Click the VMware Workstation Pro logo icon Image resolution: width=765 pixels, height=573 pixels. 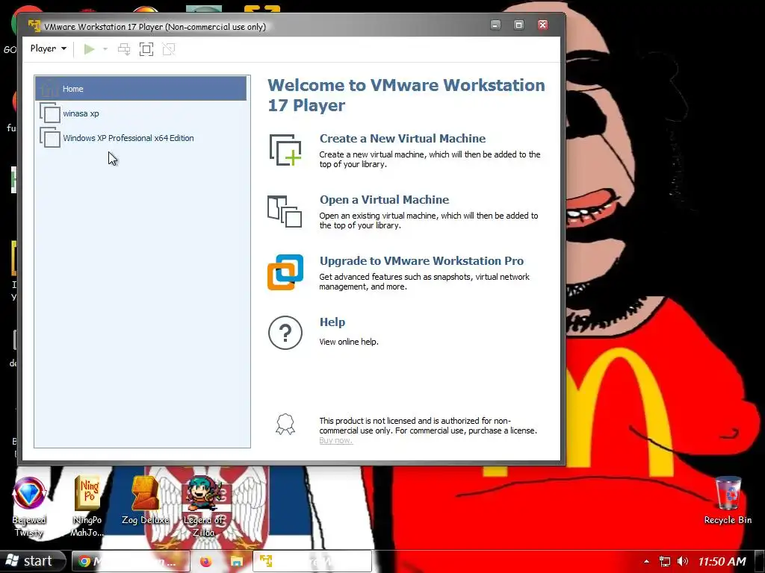pyautogui.click(x=285, y=272)
